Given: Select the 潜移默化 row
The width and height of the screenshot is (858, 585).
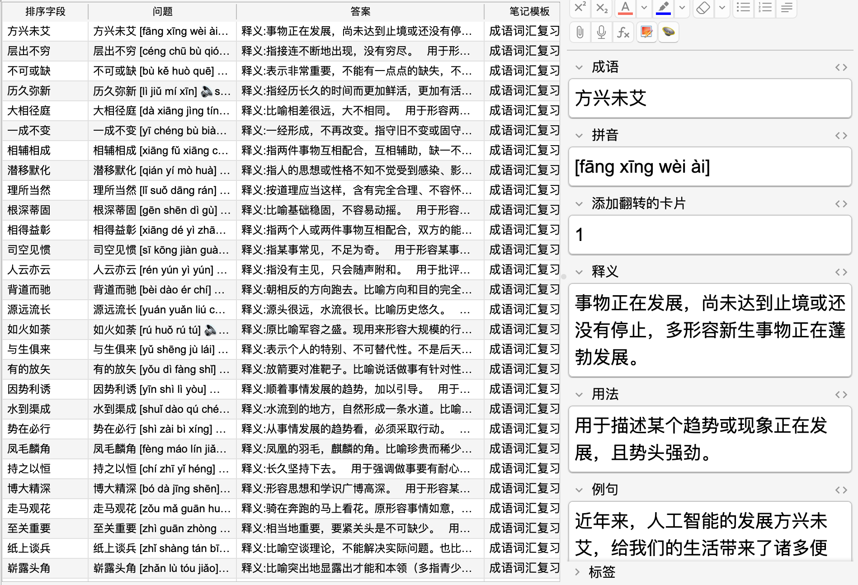Looking at the screenshot, I should (x=281, y=170).
